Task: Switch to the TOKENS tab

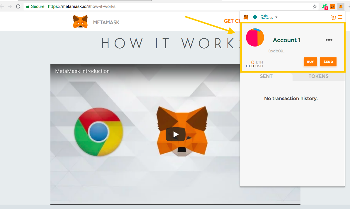Action: pyautogui.click(x=319, y=76)
